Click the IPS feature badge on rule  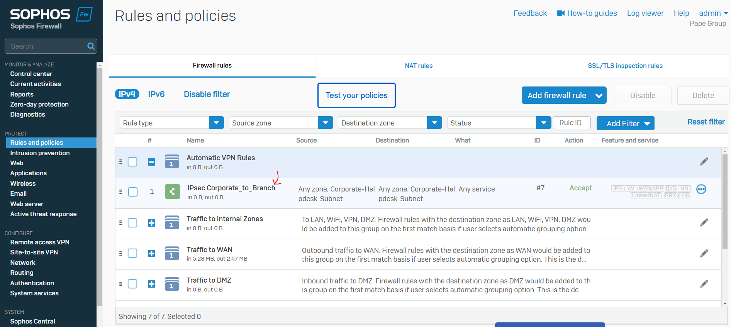(x=617, y=188)
